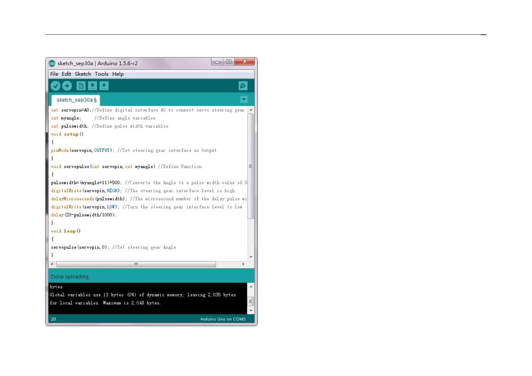The height and width of the screenshot is (376, 532).
Task: Open the File menu
Action: click(x=54, y=74)
